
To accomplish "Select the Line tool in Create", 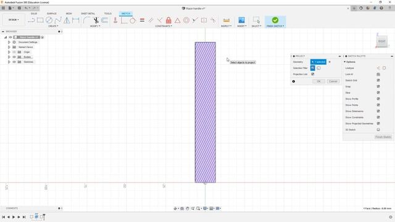I will pos(31,20).
